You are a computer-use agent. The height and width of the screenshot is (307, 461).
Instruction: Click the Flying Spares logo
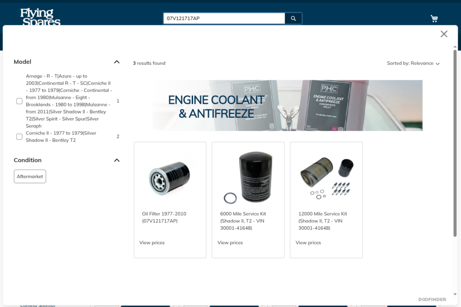(x=40, y=17)
